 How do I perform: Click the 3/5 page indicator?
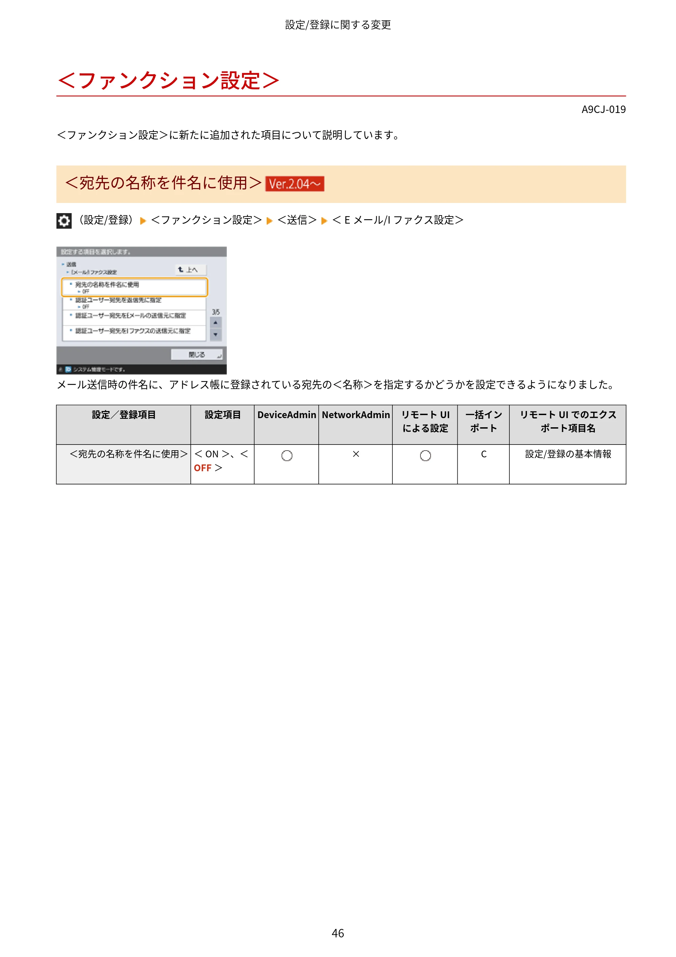point(216,312)
